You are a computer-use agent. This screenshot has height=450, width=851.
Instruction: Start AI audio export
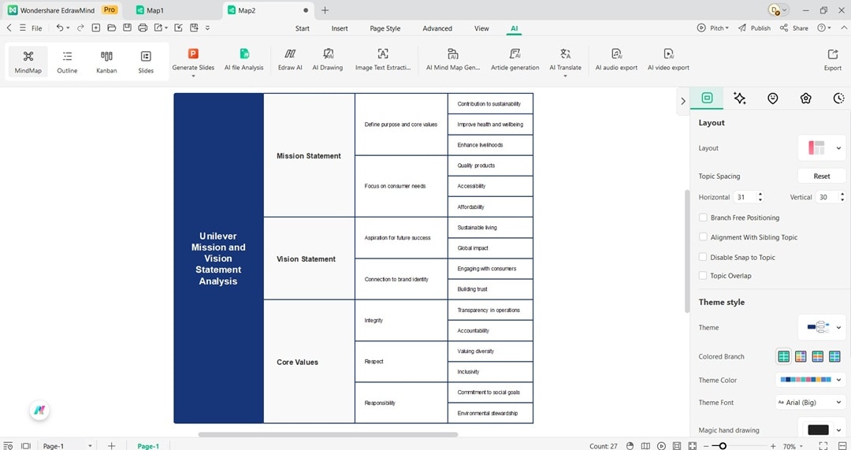coord(616,60)
